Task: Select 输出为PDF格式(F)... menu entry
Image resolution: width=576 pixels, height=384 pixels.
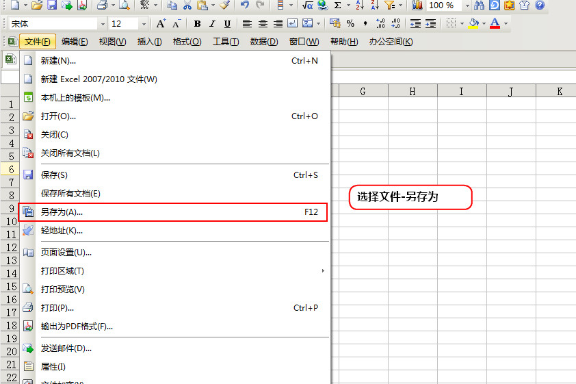Action: click(77, 327)
